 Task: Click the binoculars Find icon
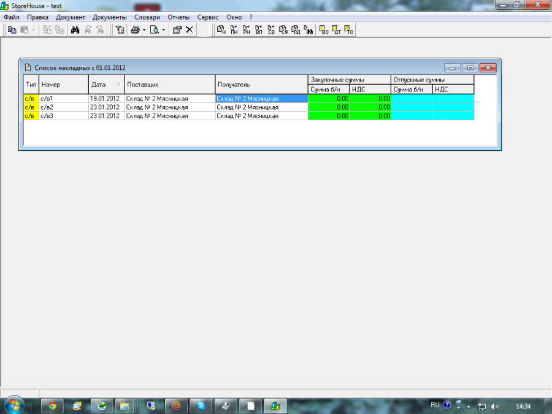pyautogui.click(x=75, y=29)
